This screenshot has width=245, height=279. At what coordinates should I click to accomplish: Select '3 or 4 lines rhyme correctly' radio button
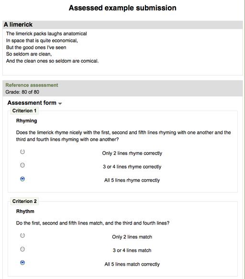point(22,165)
